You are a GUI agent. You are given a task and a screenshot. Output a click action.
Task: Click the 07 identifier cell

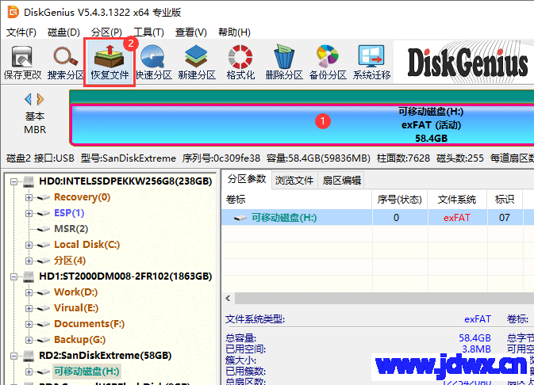coord(505,218)
